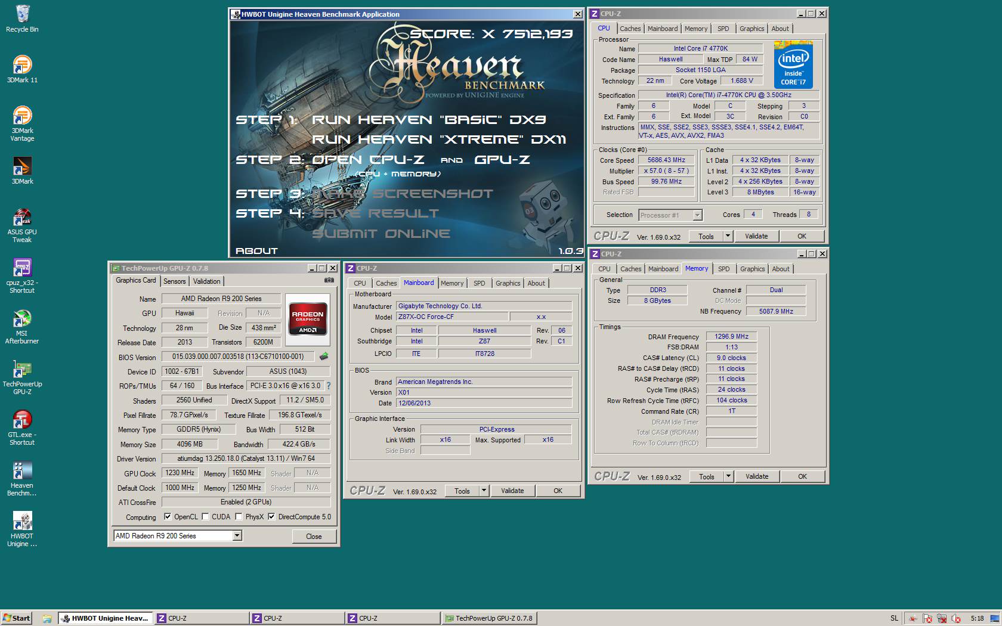Click OK in CPU-Z Memory window
The height and width of the screenshot is (626, 1002).
tap(803, 476)
